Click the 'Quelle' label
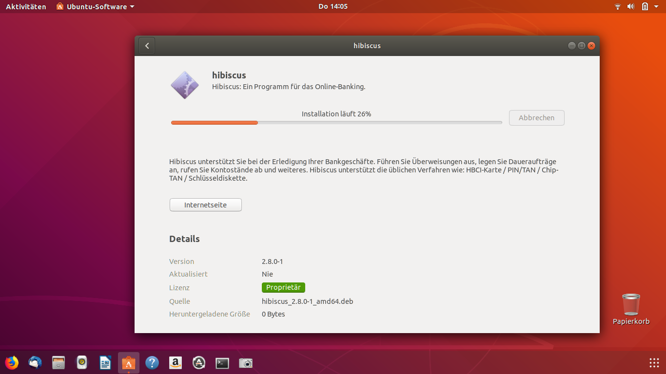666x374 pixels. (x=179, y=301)
